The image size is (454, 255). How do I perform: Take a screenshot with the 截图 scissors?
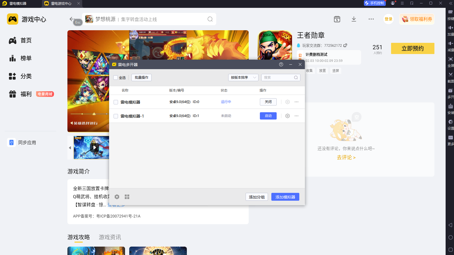coord(450,75)
